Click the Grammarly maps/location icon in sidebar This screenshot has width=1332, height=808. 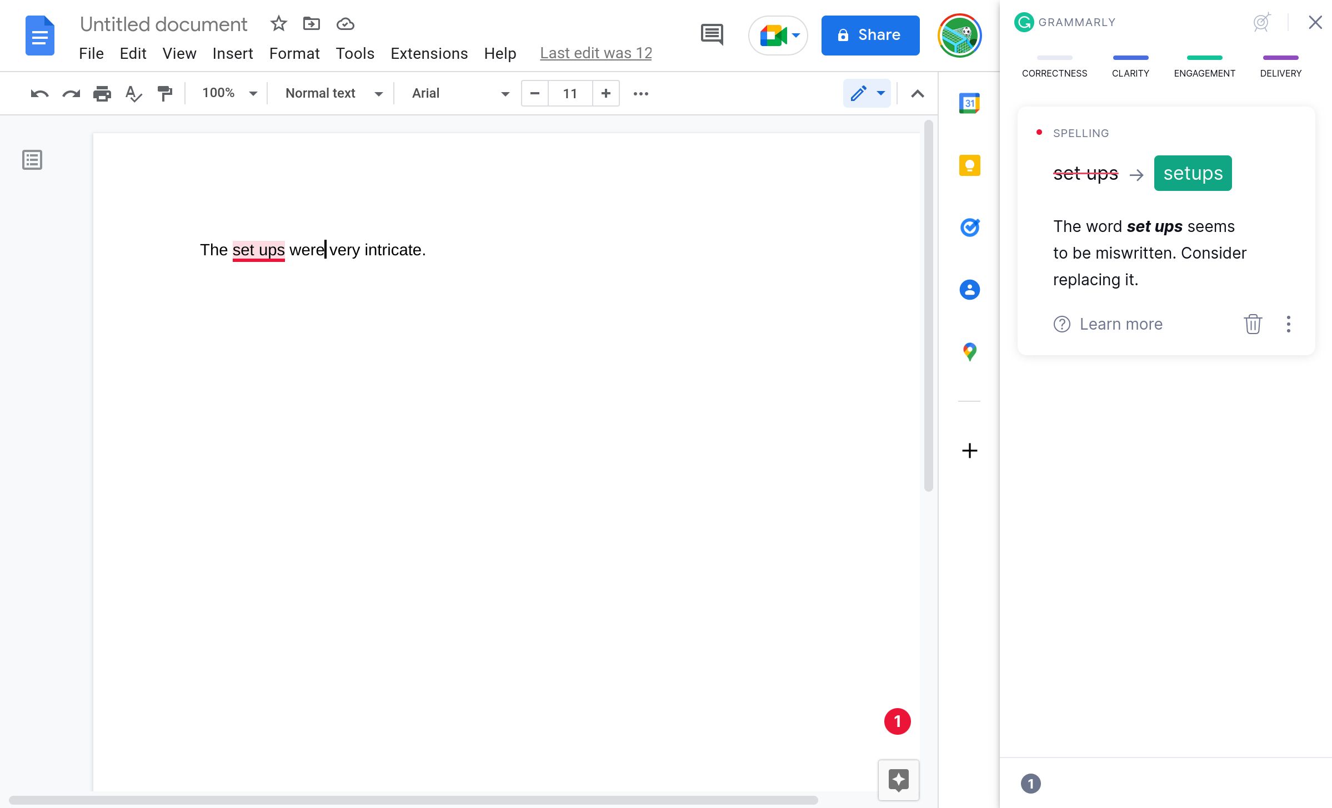pyautogui.click(x=969, y=352)
